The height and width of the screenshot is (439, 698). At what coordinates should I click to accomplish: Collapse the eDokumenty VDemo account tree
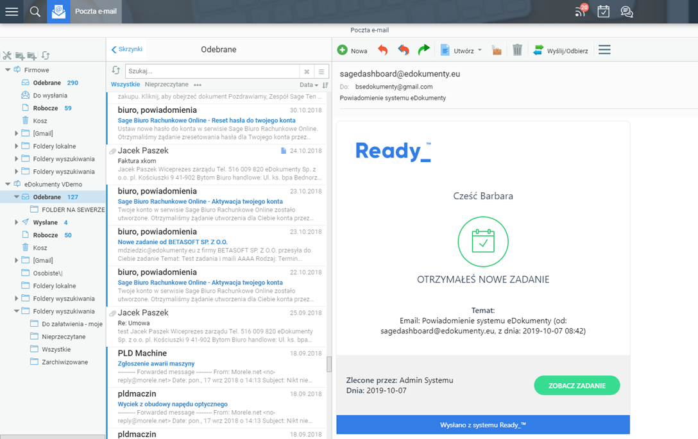8,184
